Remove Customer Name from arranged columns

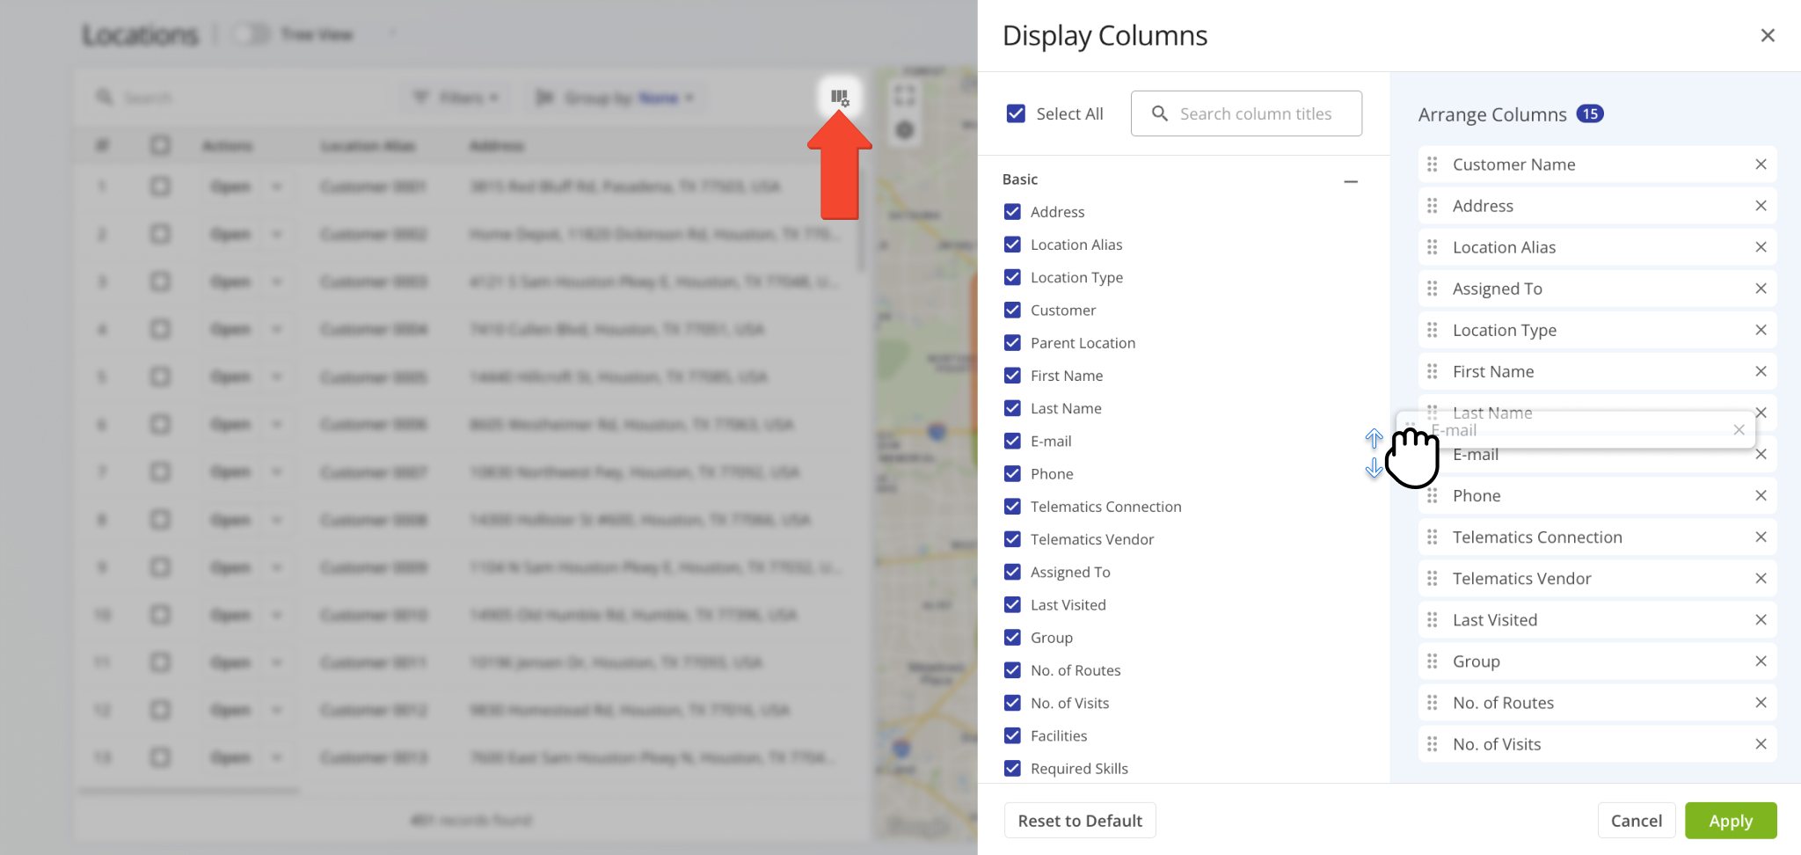coord(1761,164)
